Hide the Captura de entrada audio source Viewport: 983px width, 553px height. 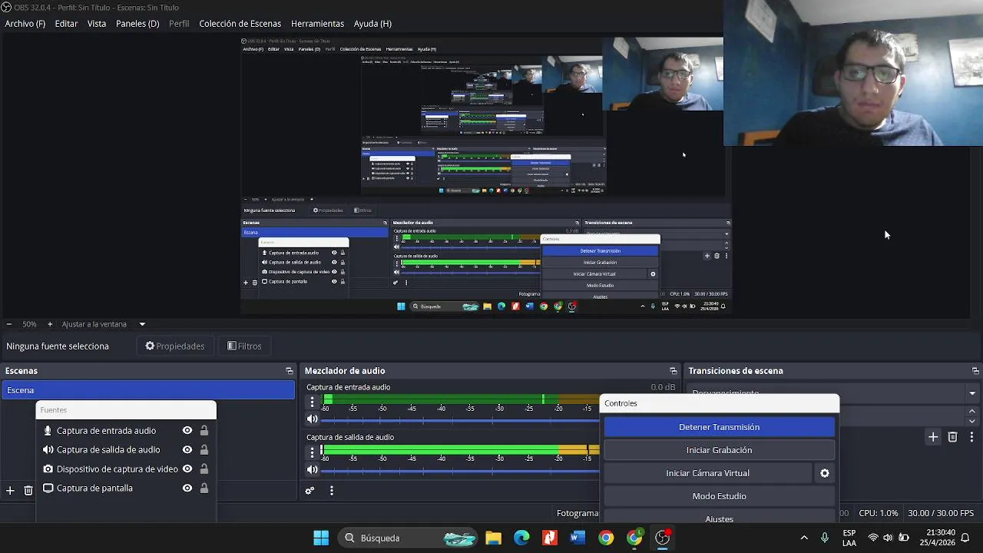(x=187, y=431)
